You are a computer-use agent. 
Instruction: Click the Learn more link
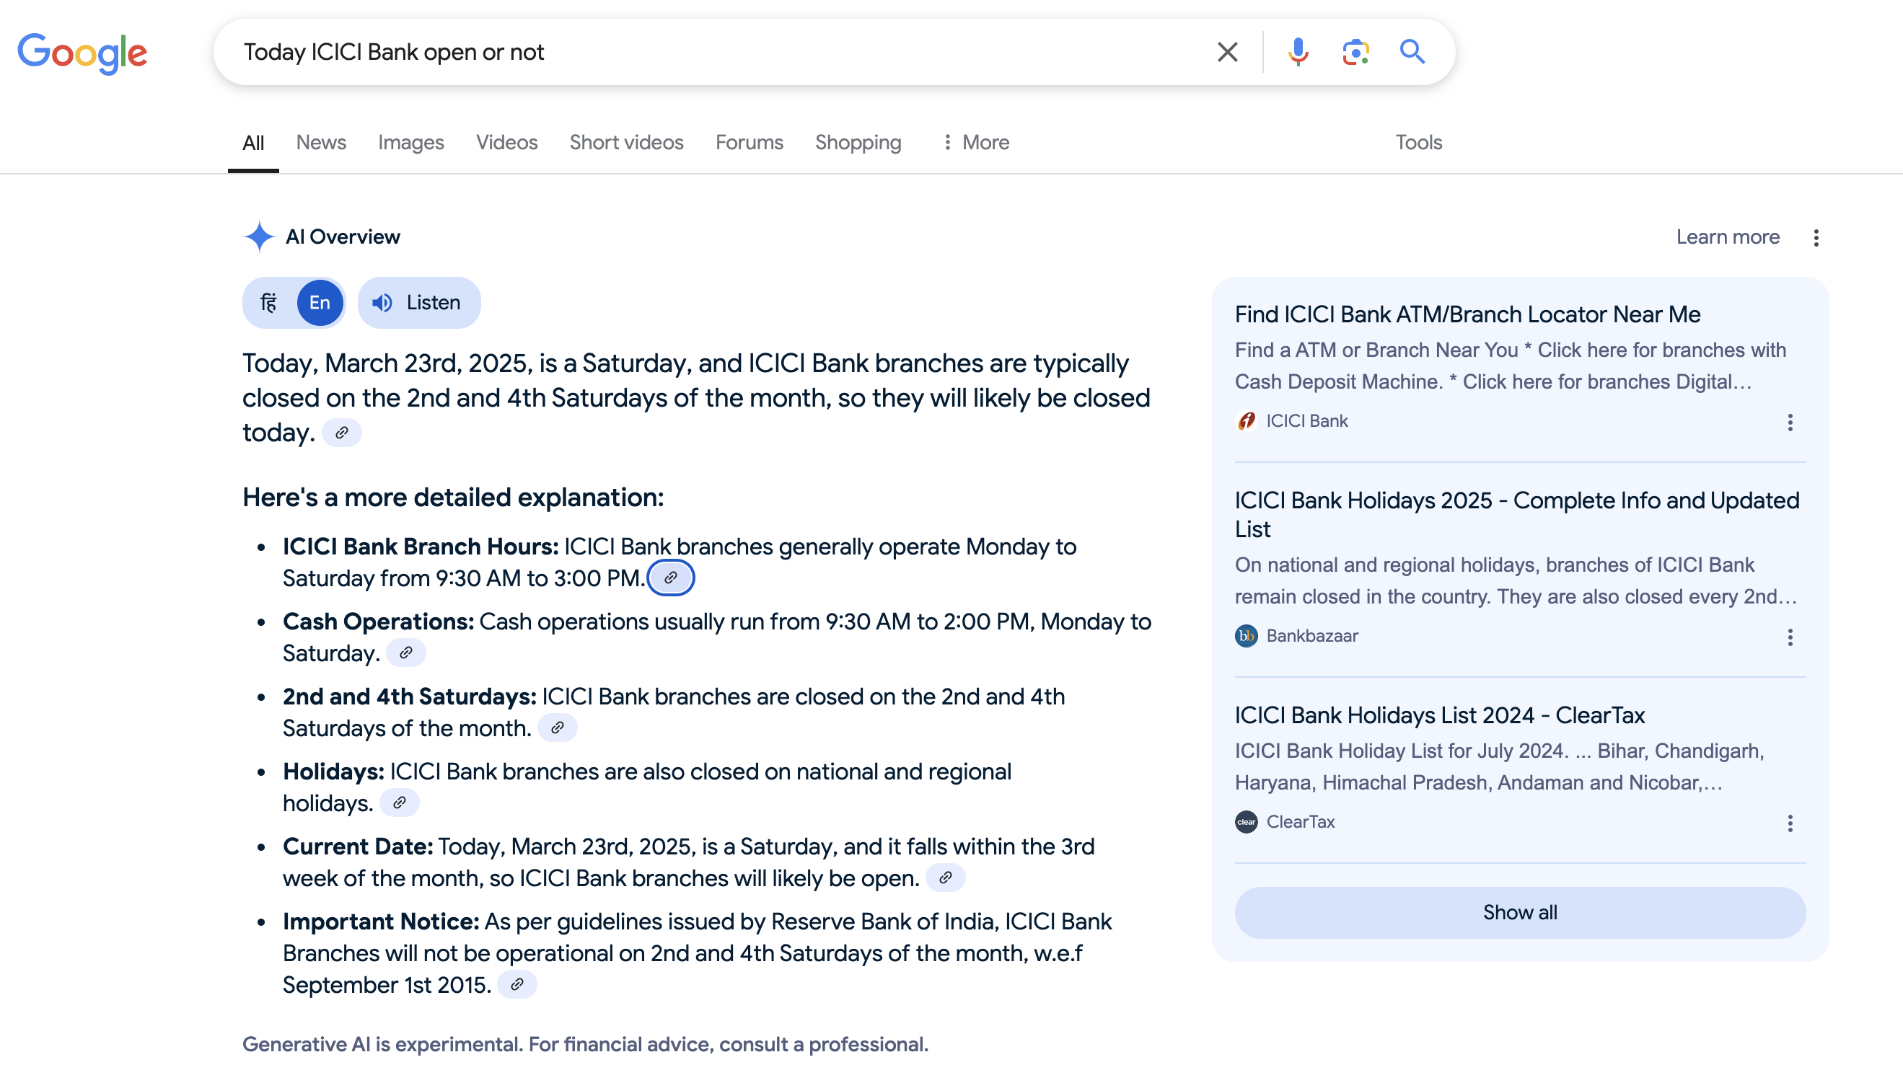tap(1728, 237)
